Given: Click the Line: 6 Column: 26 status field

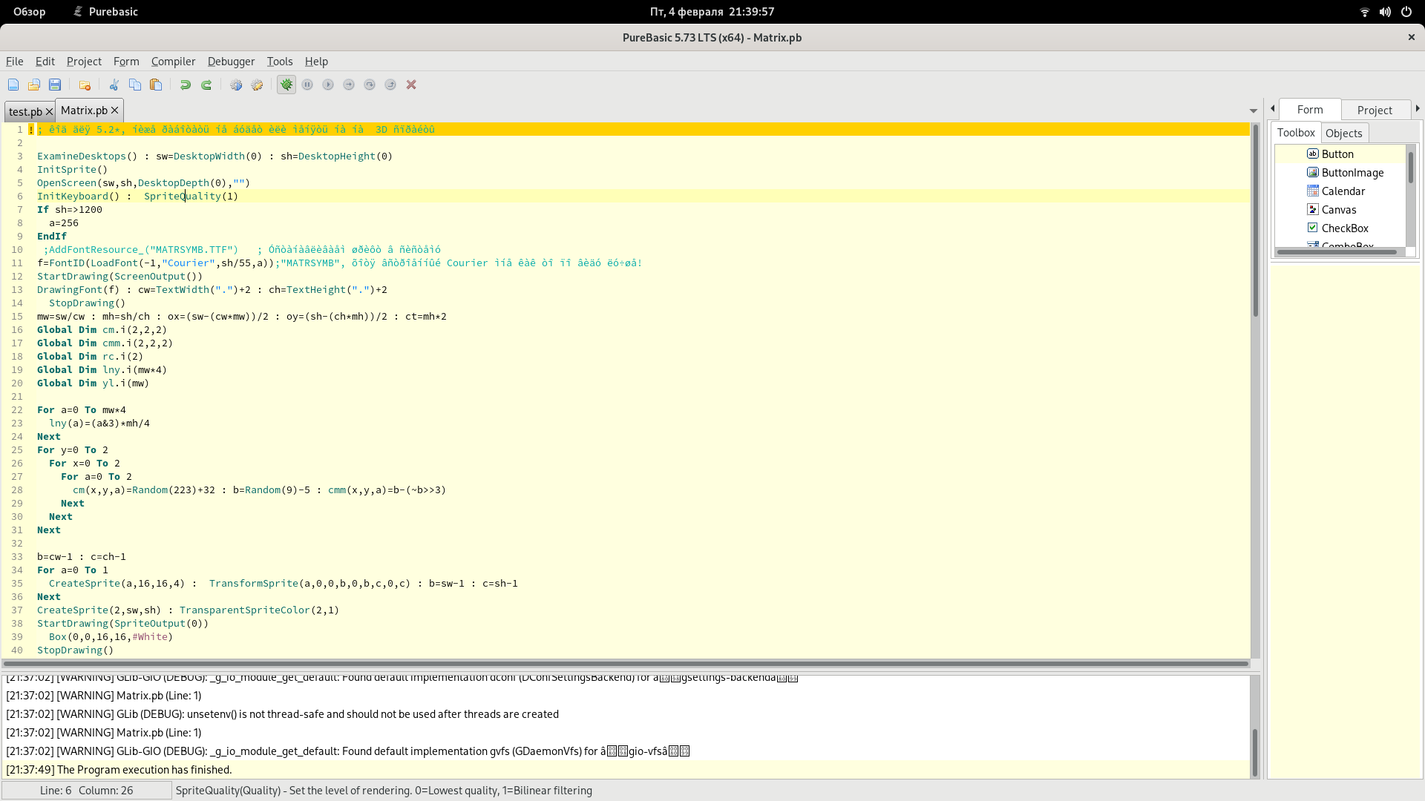Looking at the screenshot, I should pos(87,791).
